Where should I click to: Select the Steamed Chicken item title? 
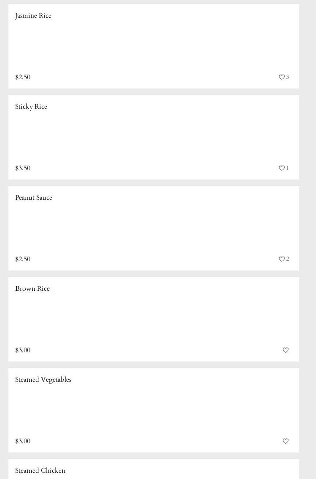(40, 471)
